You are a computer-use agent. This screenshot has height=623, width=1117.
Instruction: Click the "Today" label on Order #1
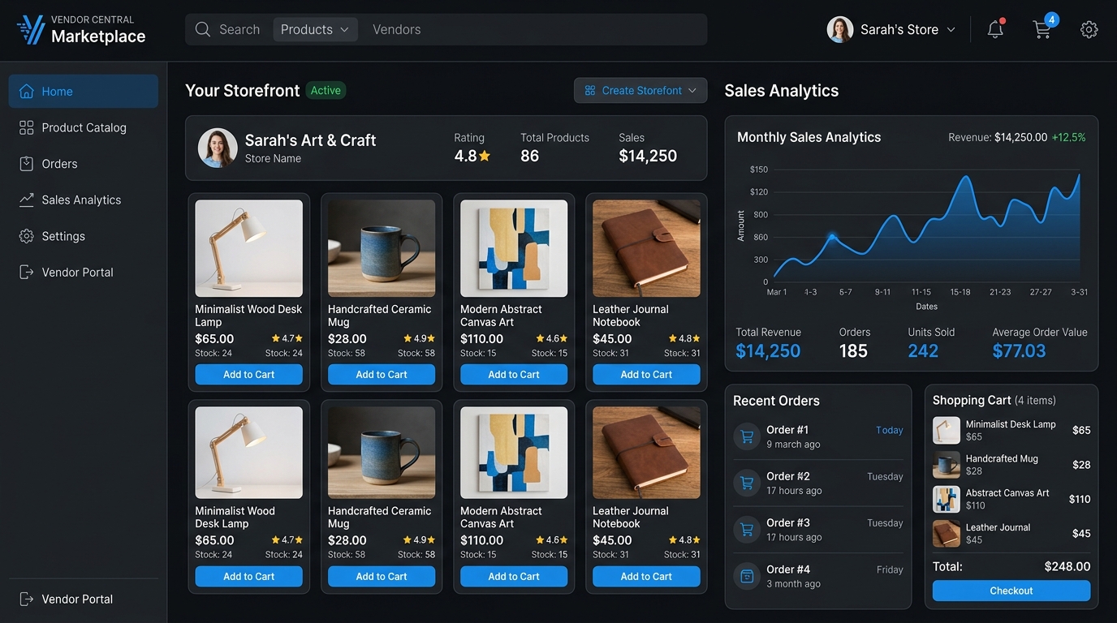890,430
